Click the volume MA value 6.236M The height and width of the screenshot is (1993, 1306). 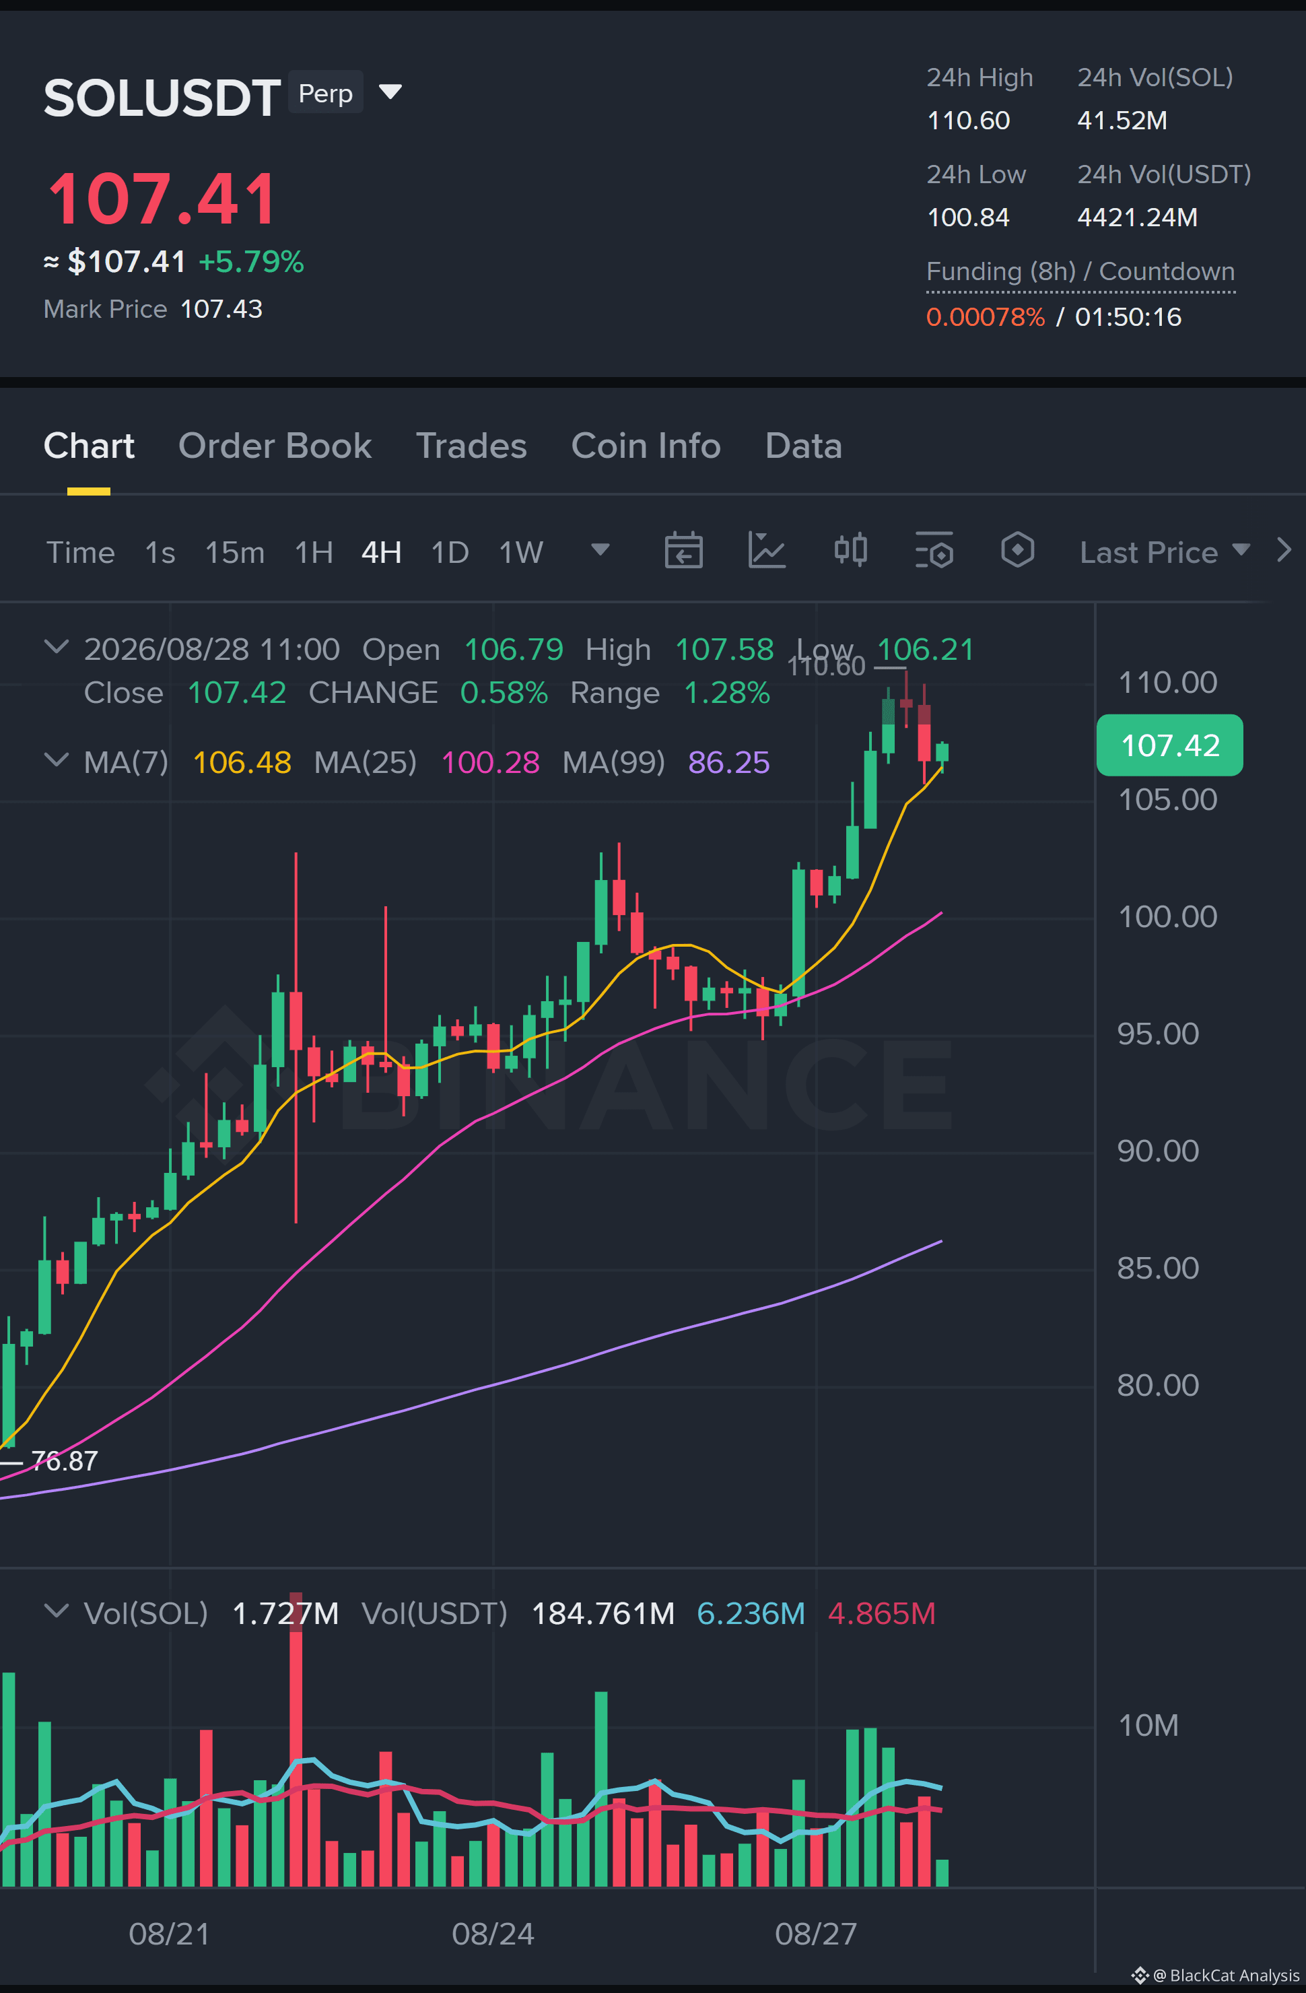point(751,1614)
